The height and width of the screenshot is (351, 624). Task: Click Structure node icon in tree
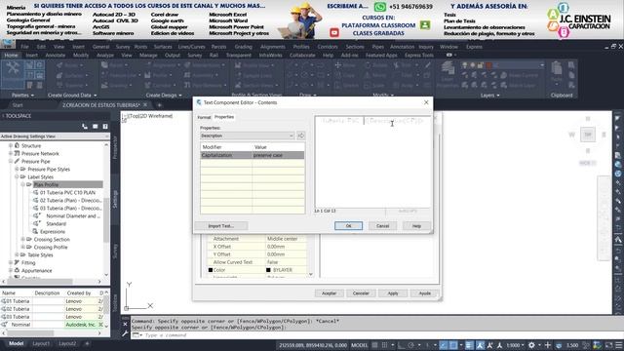pos(17,145)
